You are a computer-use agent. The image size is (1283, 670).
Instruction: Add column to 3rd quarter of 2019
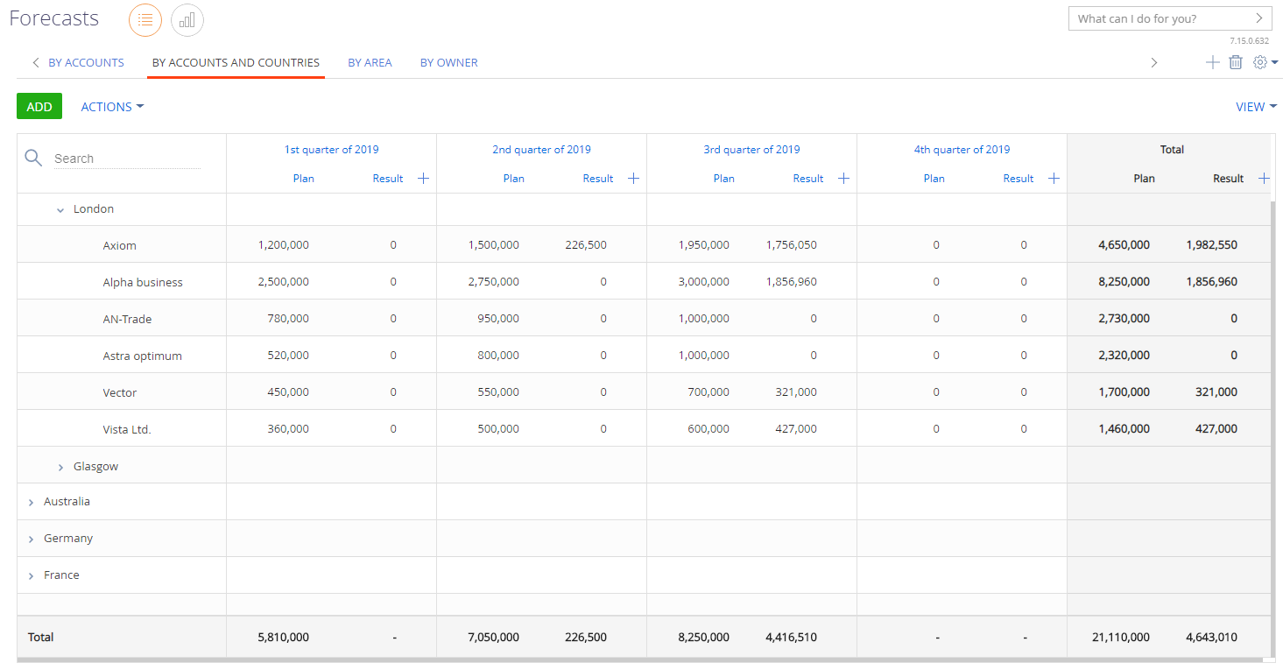(843, 178)
